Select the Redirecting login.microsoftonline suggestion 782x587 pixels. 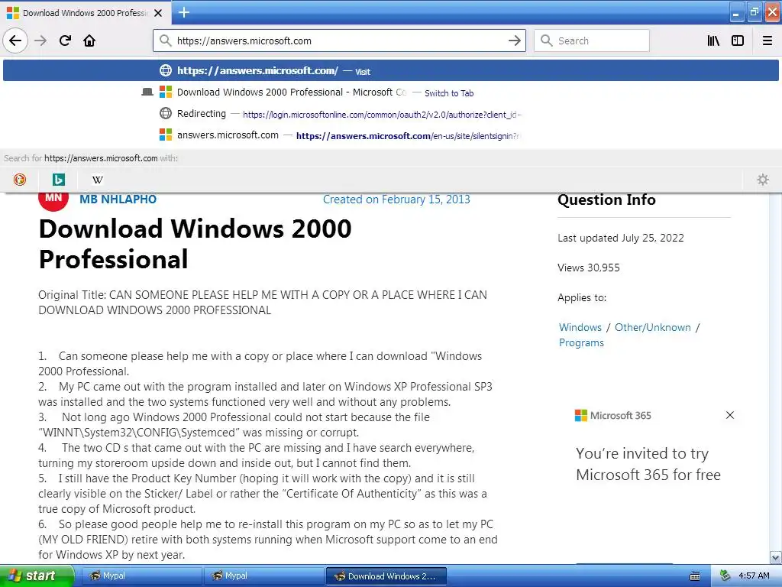[391, 114]
